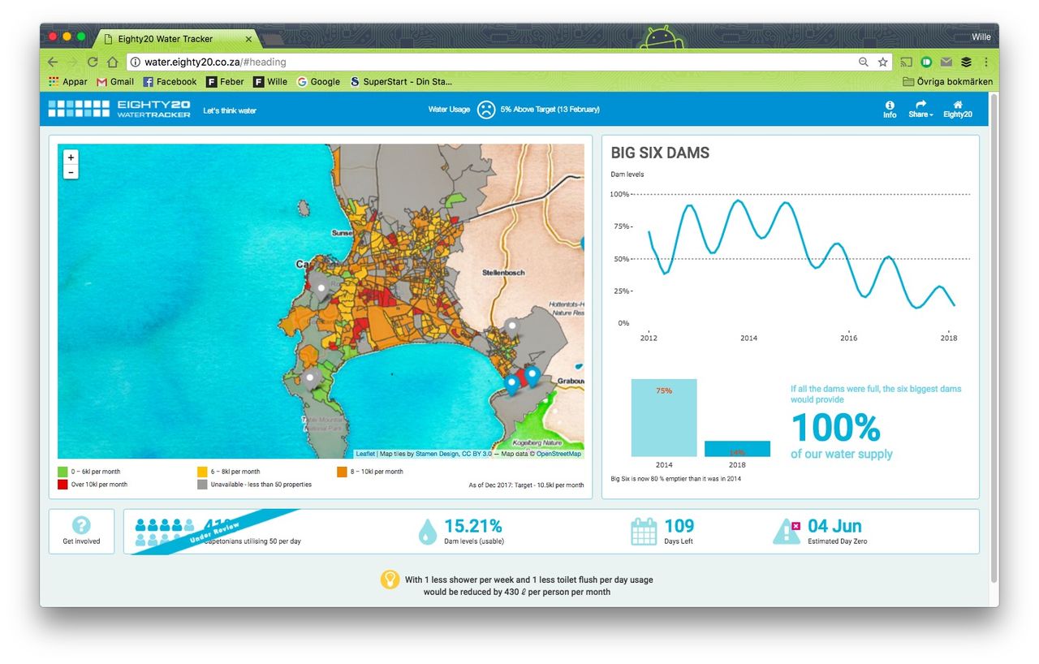Click the white map pin near Cape Town

[x=321, y=288]
